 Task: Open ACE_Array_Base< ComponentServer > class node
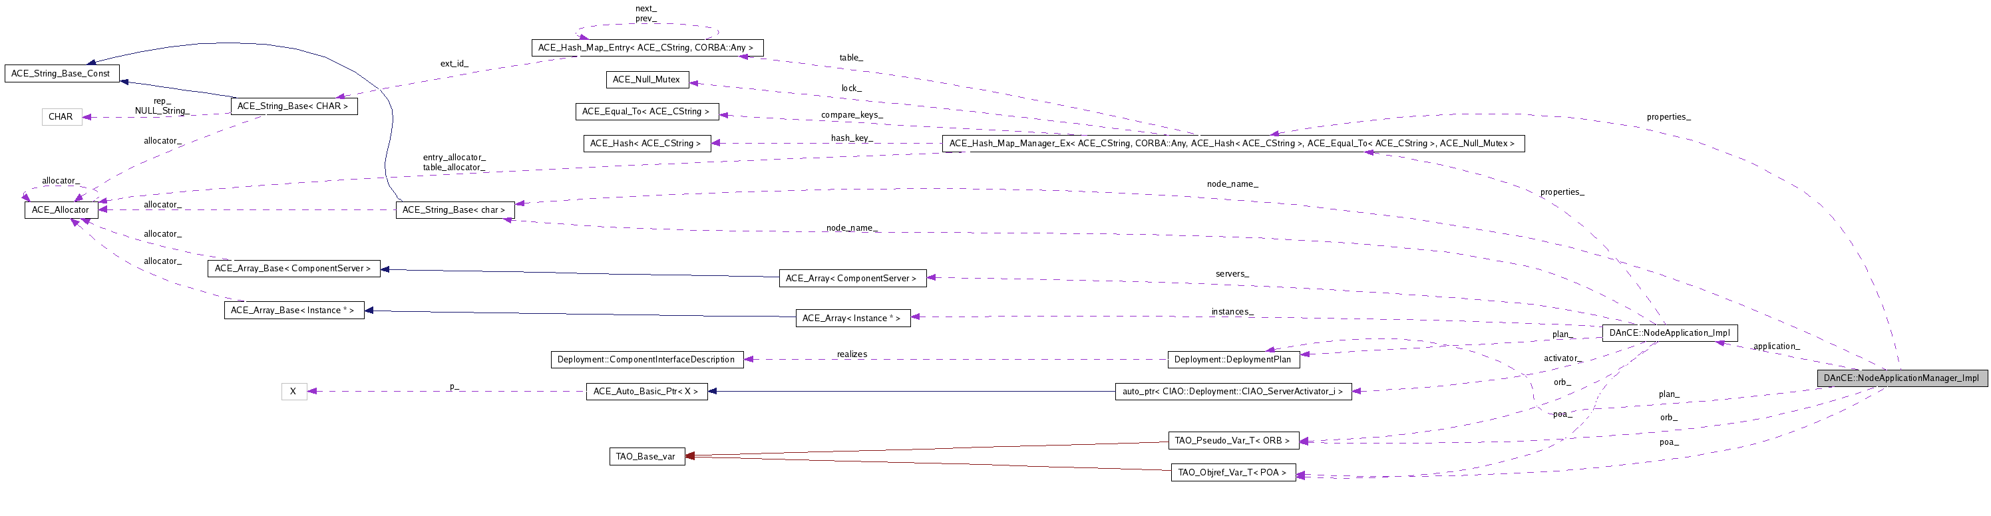pos(293,269)
